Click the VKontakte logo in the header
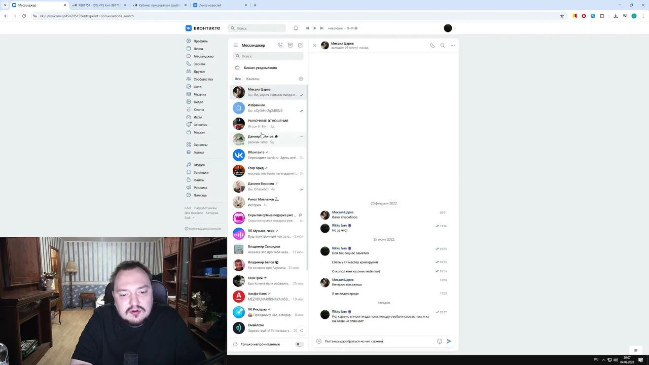Image resolution: width=649 pixels, height=365 pixels. point(202,28)
